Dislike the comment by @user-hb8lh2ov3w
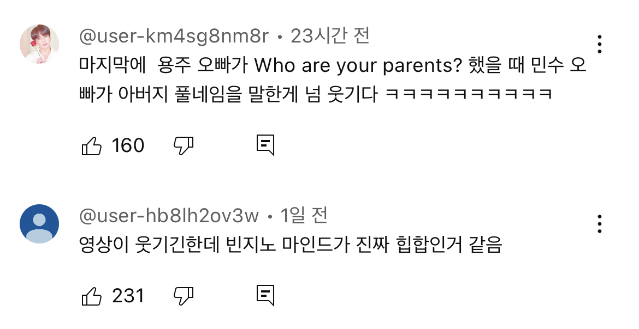 click(x=184, y=295)
